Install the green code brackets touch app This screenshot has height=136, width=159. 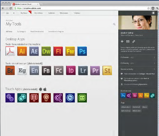point(82,98)
